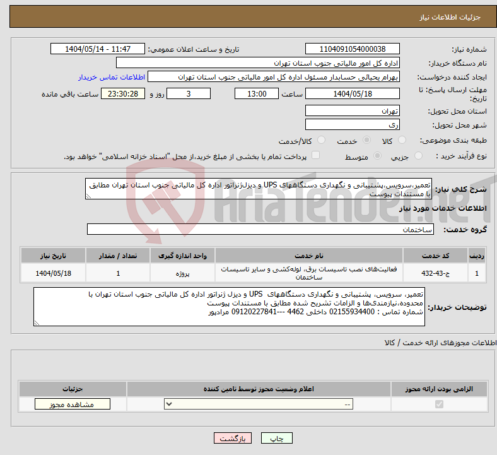
Task: Click the table date cell 1404/05/18
Action: (x=53, y=273)
